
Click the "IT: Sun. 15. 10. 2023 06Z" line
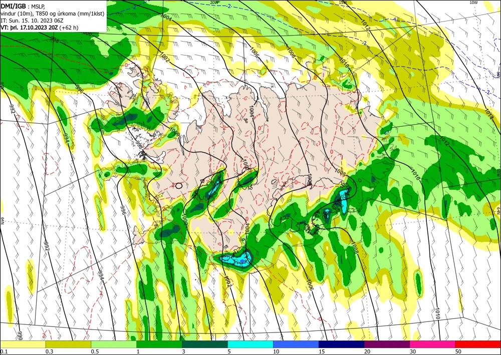click(x=32, y=21)
